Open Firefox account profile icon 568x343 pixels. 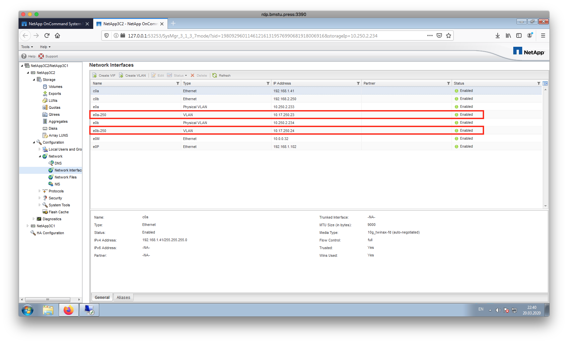pos(530,35)
